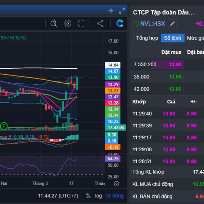Click the plus icon to add a chart
Image resolution: width=204 pixels, height=204 pixels.
click(111, 11)
